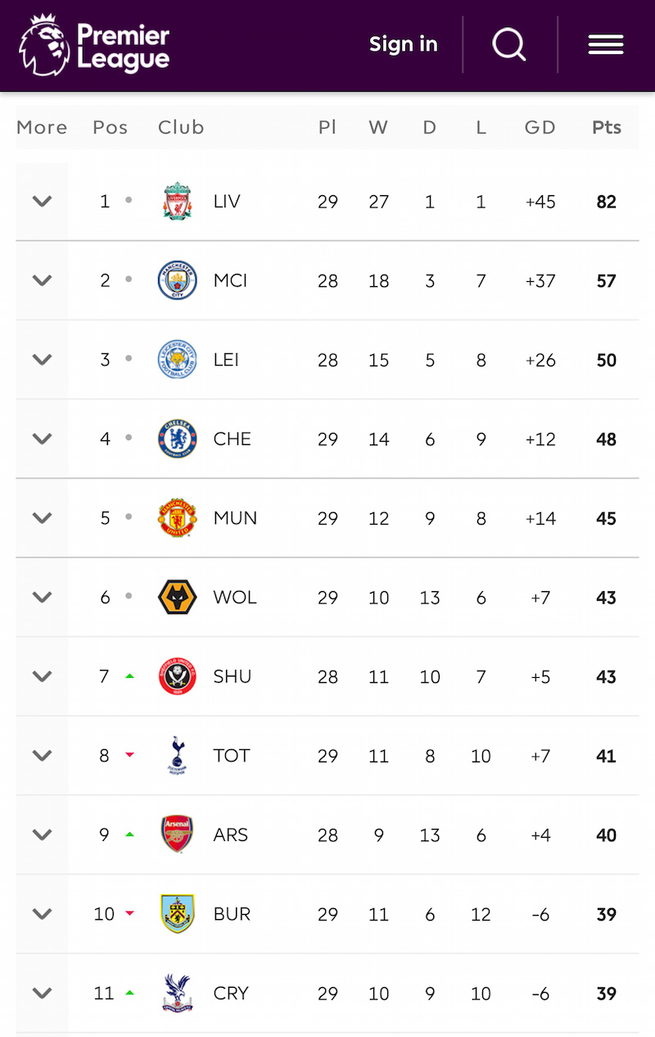Select the Manchester City club crest
655x1037 pixels.
click(177, 280)
